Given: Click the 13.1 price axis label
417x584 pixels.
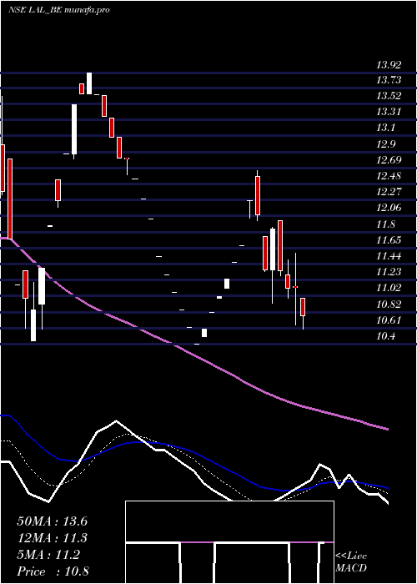Looking at the screenshot, I should point(385,128).
